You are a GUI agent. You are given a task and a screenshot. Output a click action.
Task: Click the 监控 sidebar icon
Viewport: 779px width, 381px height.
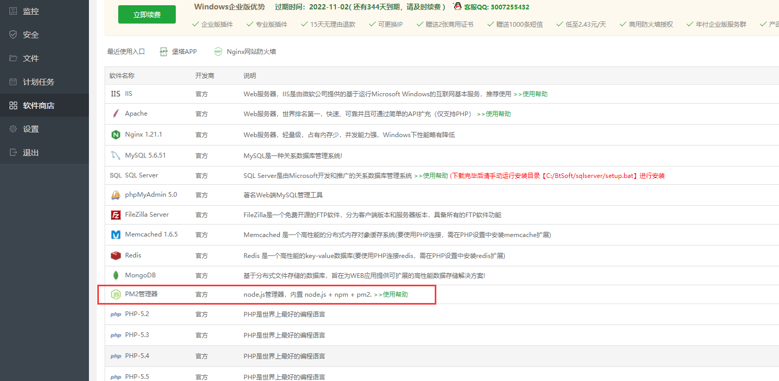pyautogui.click(x=13, y=11)
